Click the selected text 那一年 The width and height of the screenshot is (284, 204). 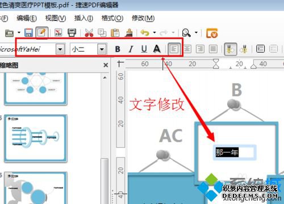227,152
